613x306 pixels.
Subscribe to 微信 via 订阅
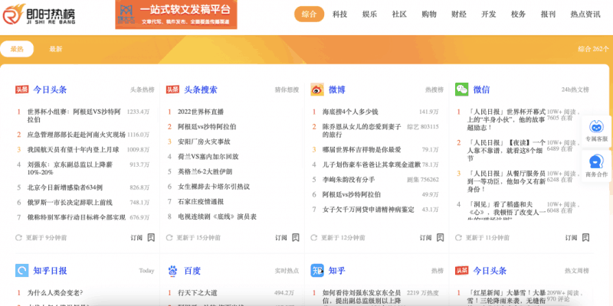coord(571,238)
